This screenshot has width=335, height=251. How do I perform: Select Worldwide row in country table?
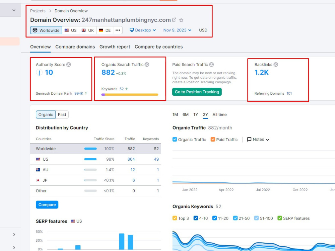coord(95,149)
